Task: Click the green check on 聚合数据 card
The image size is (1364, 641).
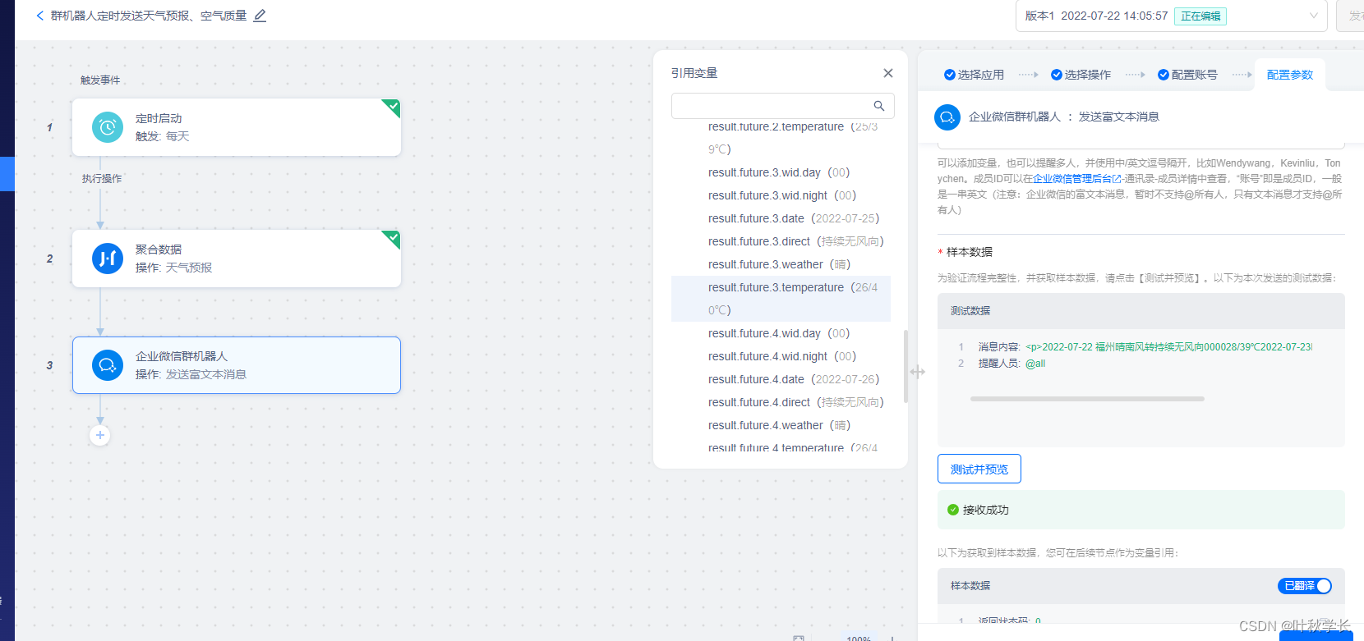Action: coord(394,237)
